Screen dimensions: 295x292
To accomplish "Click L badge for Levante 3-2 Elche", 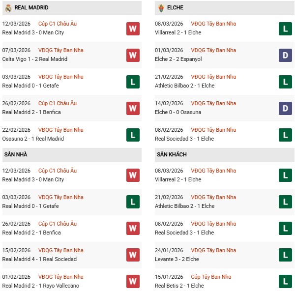I will pos(285,255).
